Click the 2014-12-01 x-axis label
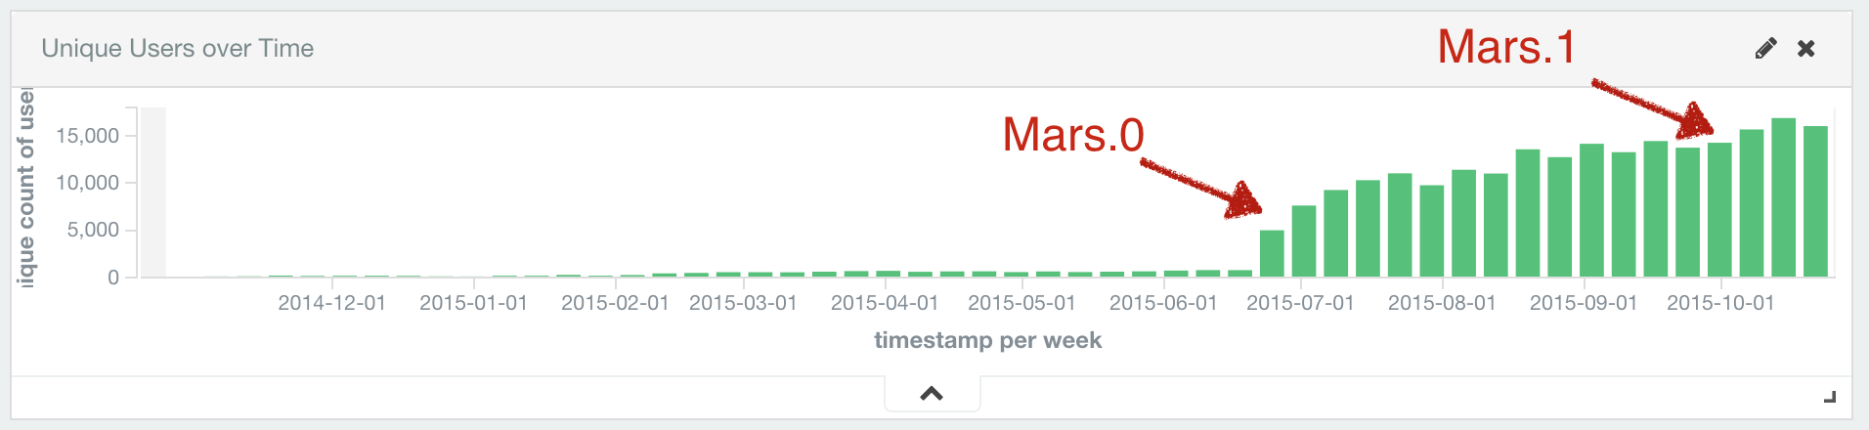Screen dimensions: 1869x430 [x=332, y=303]
